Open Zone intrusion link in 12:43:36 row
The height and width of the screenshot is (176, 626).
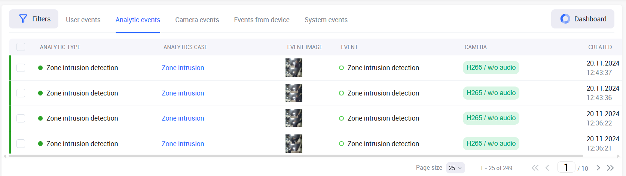(x=183, y=93)
